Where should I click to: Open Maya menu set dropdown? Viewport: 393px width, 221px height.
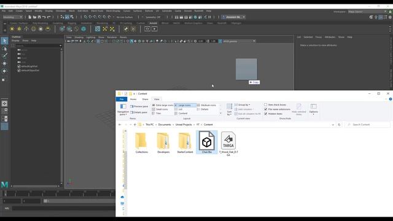pos(12,17)
